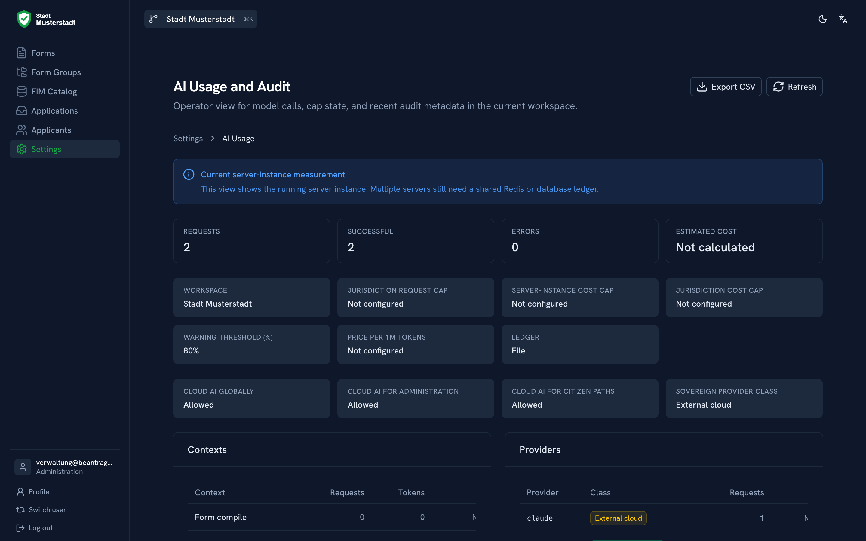Click the Stadt Musterstadt shield logo
The height and width of the screenshot is (541, 866).
point(24,19)
